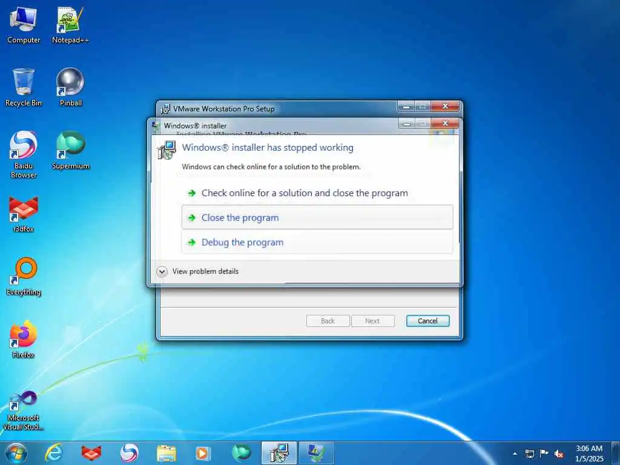Open the Notepad++ desktop shortcut
The height and width of the screenshot is (465, 620).
click(70, 25)
